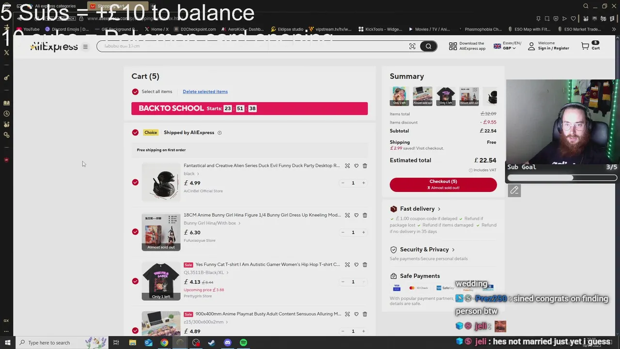Image resolution: width=620 pixels, height=349 pixels.
Task: Click the edit pencil overlay icon
Action: [x=514, y=190]
